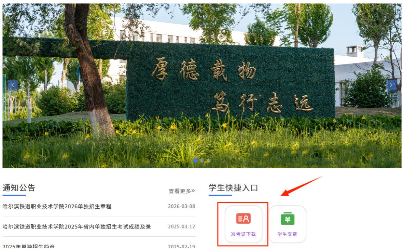Open 查看更多» to see more notices
Viewport: 403px width, 252px height.
181,191
